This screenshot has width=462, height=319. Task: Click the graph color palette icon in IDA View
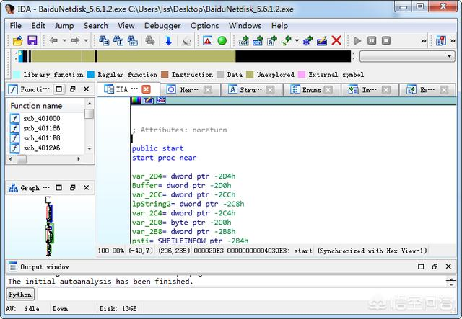pyautogui.click(x=136, y=100)
